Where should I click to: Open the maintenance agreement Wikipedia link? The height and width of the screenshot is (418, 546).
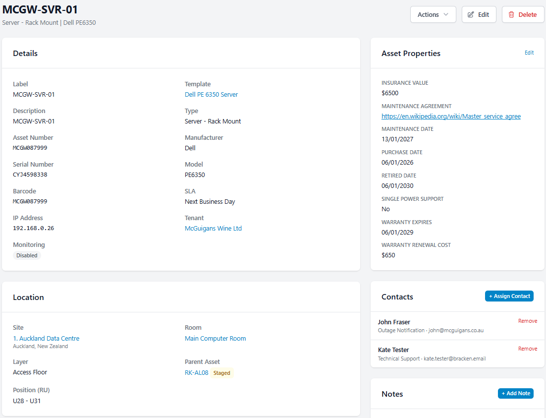pyautogui.click(x=451, y=117)
